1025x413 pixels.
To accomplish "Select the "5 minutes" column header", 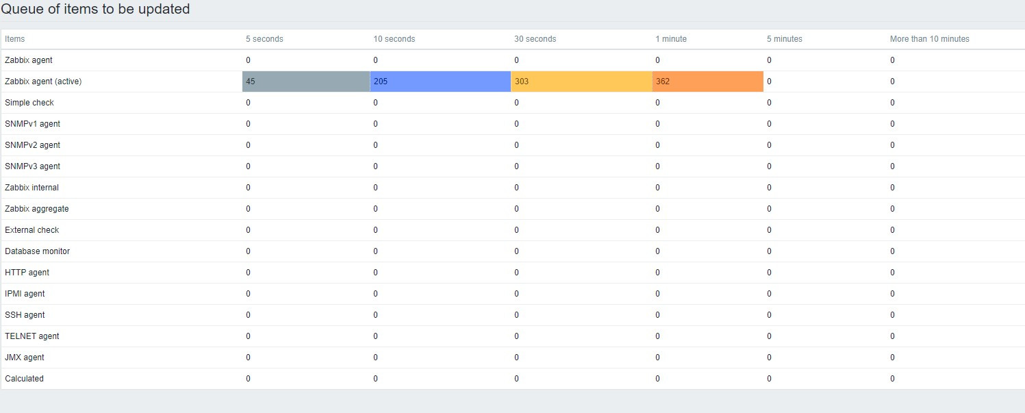I will tap(784, 39).
